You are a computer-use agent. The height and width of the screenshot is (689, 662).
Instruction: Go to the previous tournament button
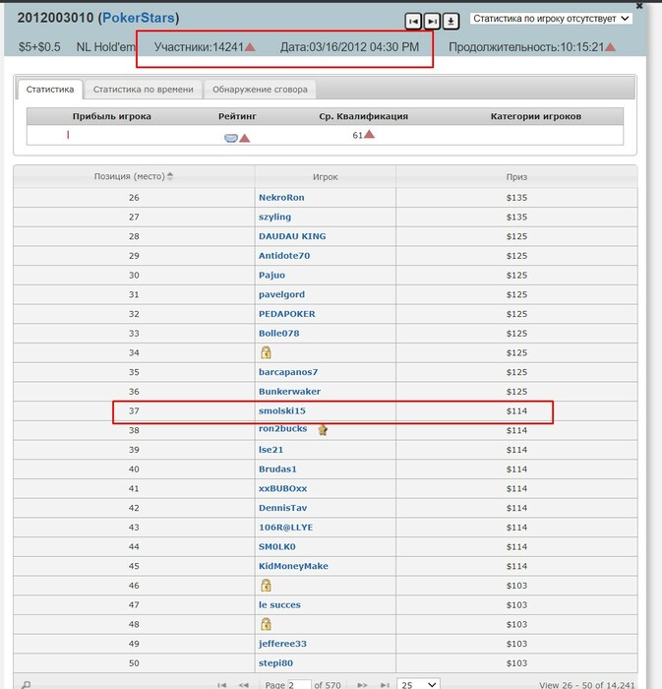tap(413, 21)
